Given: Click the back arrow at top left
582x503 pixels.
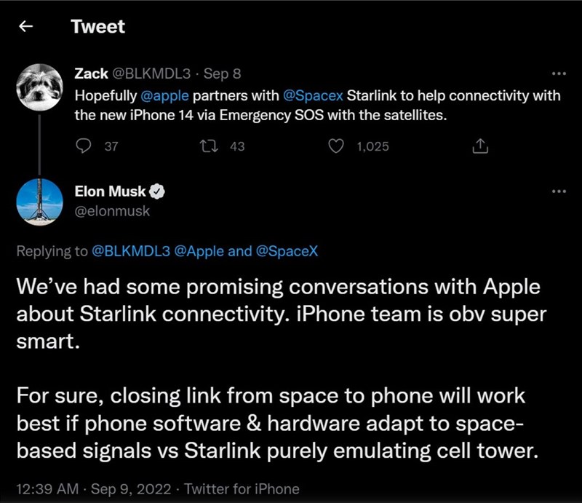Looking at the screenshot, I should coord(25,27).
